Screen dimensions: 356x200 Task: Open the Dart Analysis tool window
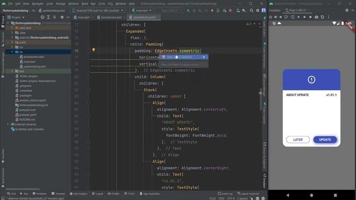78,194
